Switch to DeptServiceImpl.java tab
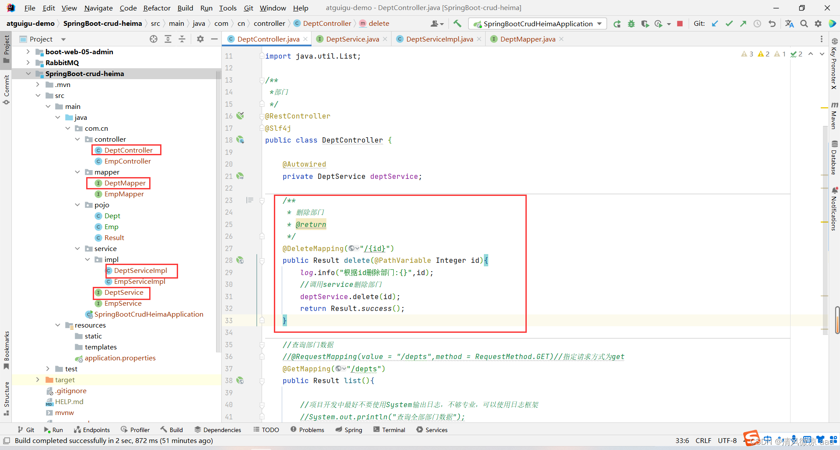The height and width of the screenshot is (450, 840). pyautogui.click(x=439, y=39)
